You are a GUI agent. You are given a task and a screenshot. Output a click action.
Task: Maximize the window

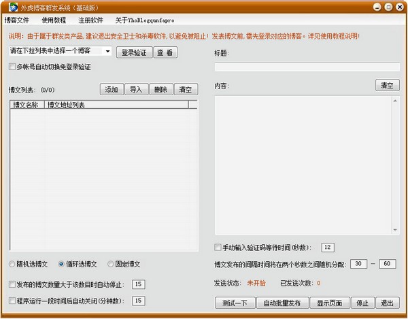click(388, 7)
